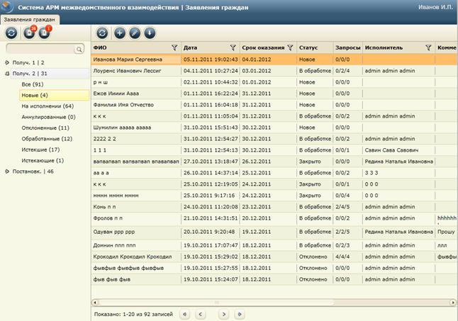Open filter on Дата column
458x321 pixels.
(x=233, y=47)
